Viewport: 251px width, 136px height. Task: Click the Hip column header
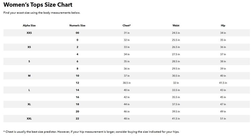pyautogui.click(x=223, y=25)
